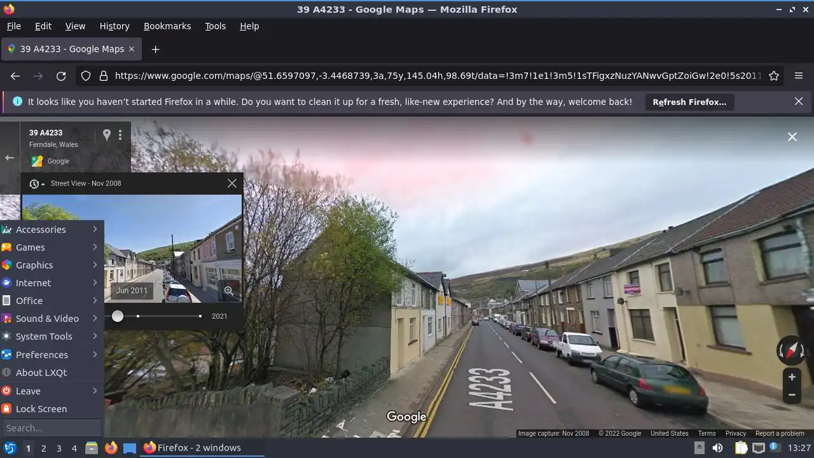
Task: Expand the Games submenu
Action: coord(52,247)
